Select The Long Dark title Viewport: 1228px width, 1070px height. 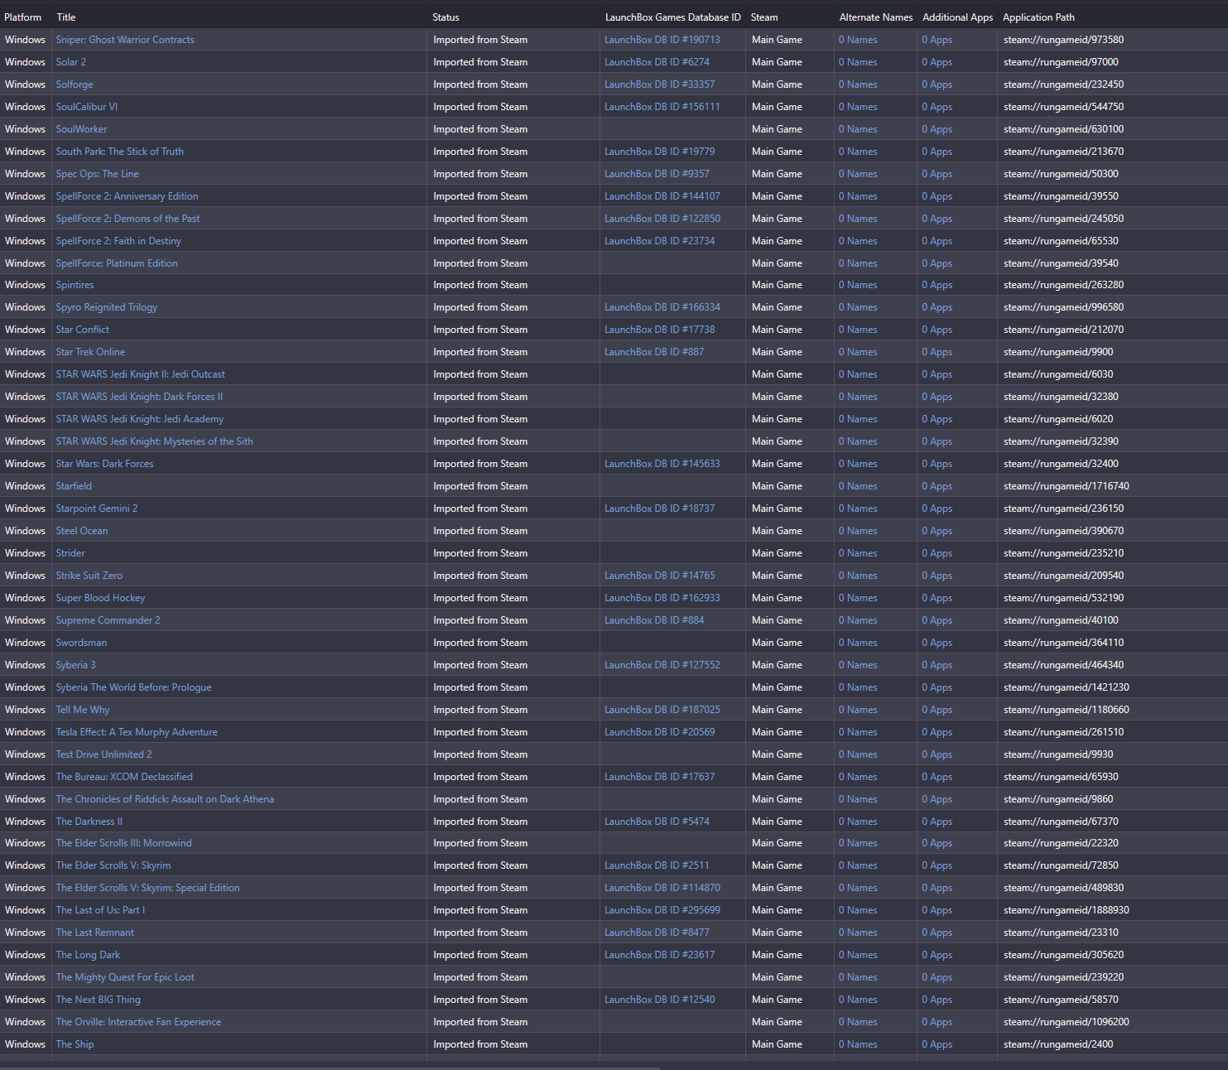click(89, 955)
